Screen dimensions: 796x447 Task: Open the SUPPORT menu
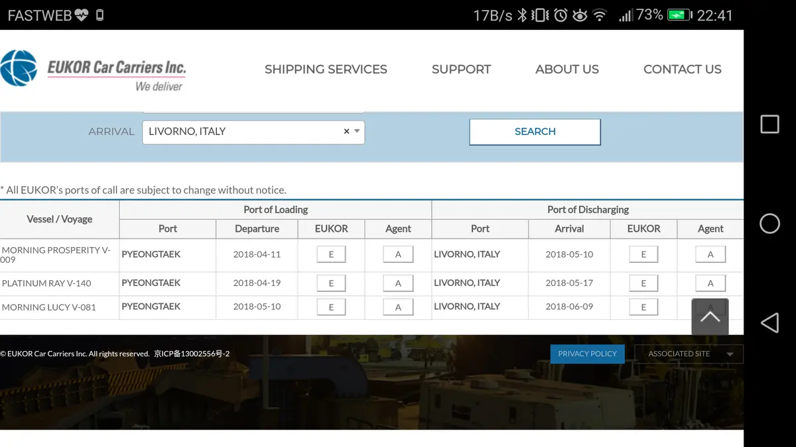point(461,69)
